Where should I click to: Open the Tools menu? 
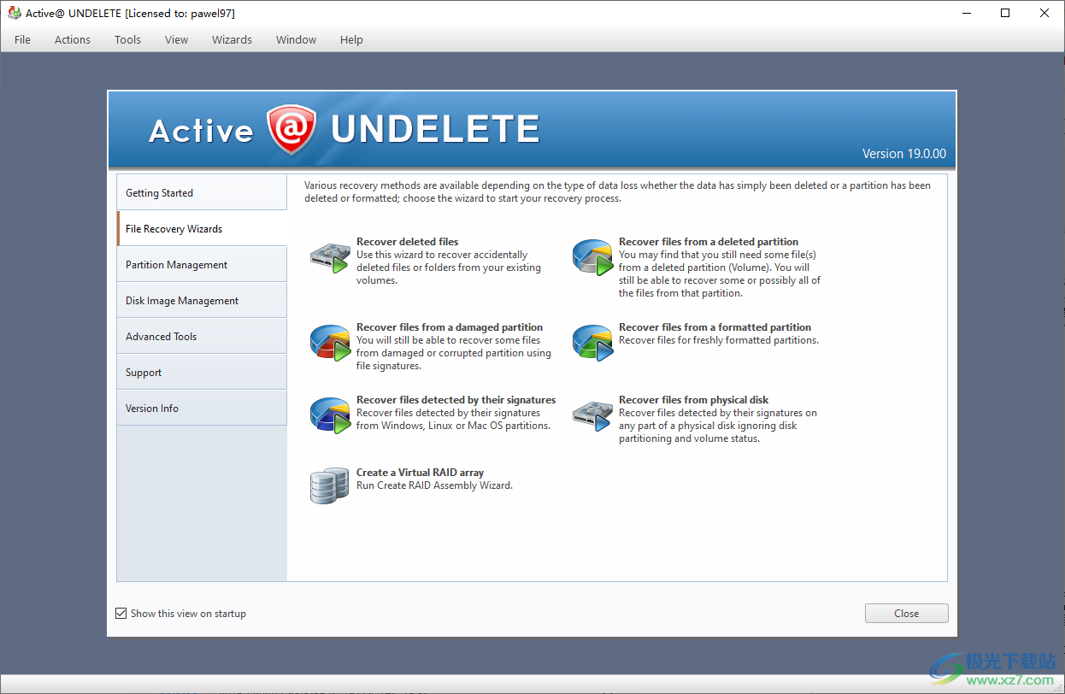(x=128, y=39)
